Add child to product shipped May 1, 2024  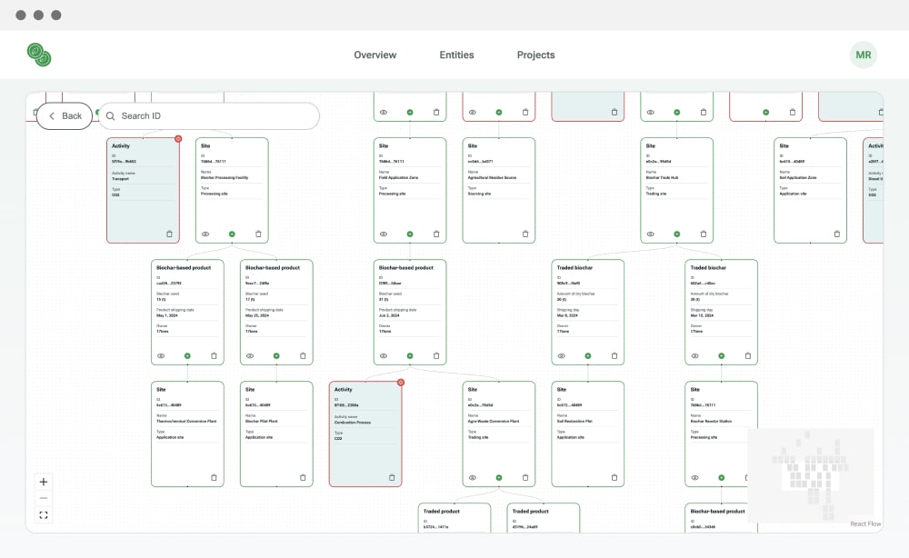(x=187, y=355)
